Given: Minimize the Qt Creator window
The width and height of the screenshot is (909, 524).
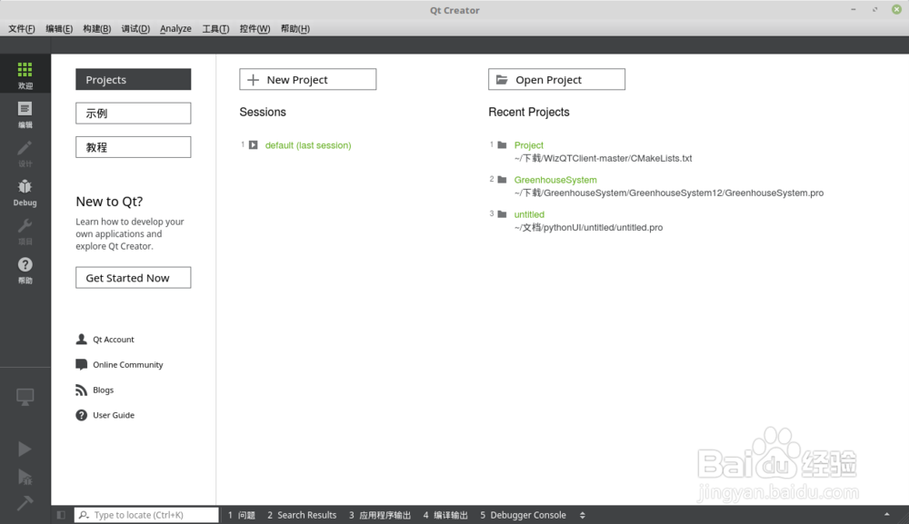Looking at the screenshot, I should pyautogui.click(x=854, y=9).
